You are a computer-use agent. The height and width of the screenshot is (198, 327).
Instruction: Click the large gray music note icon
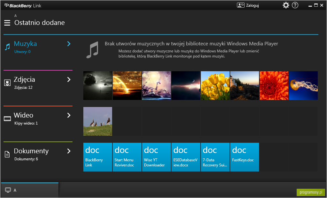92,50
